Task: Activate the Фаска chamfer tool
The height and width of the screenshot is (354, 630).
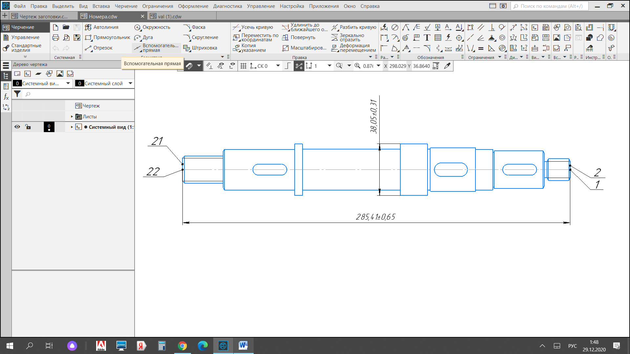Action: 194,27
